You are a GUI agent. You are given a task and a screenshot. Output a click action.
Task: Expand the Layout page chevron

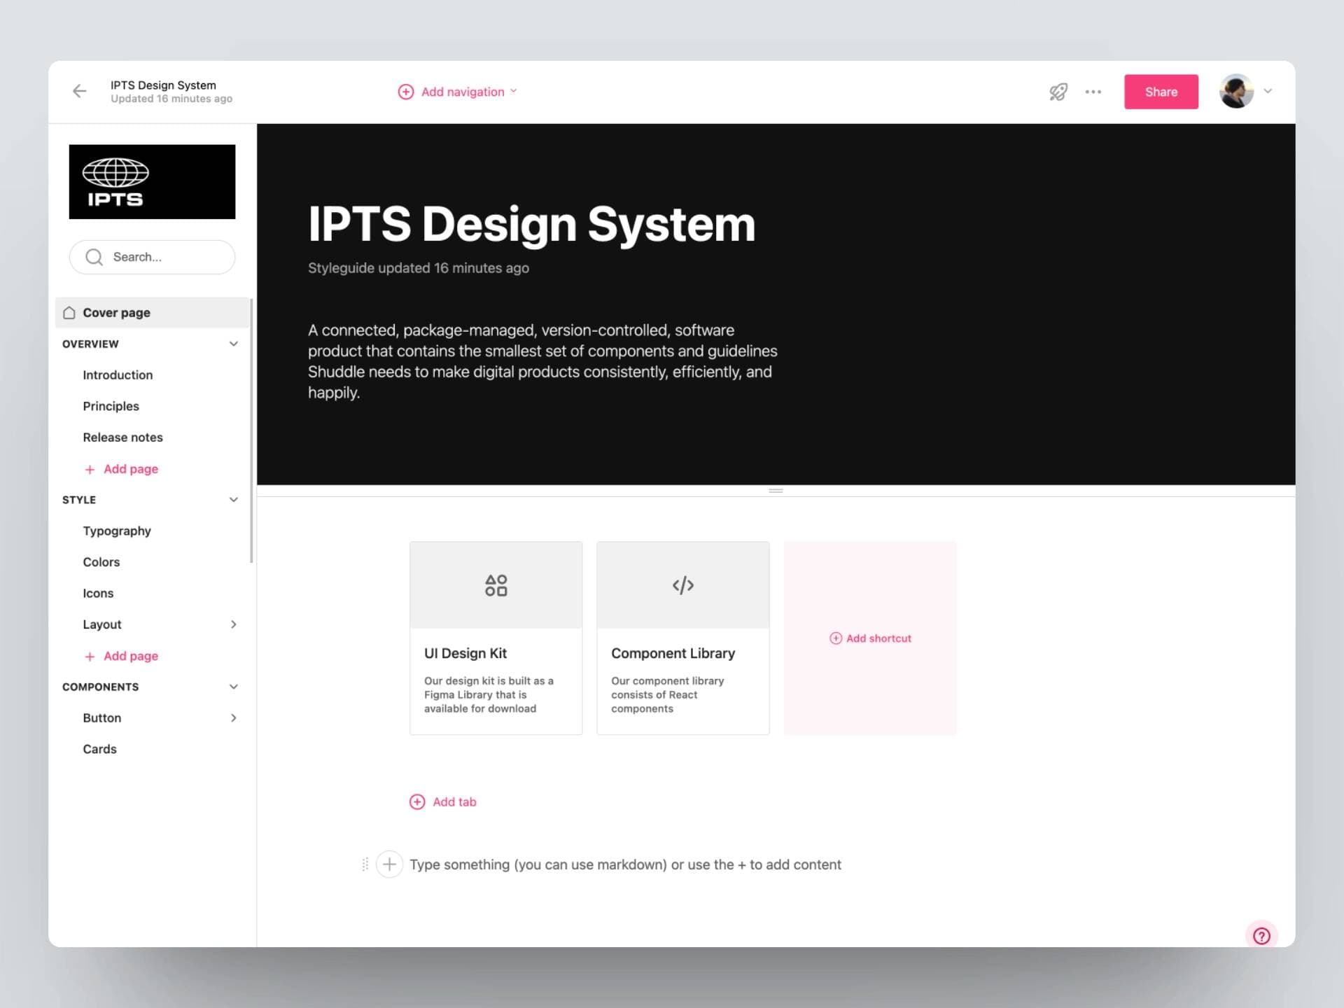point(234,624)
